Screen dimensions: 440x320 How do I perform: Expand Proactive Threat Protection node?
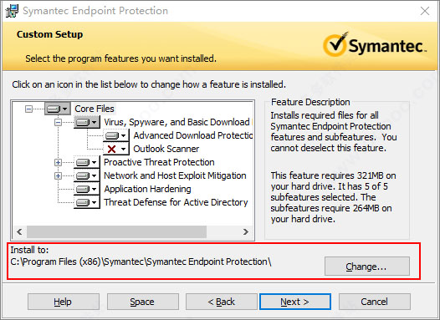pos(58,162)
